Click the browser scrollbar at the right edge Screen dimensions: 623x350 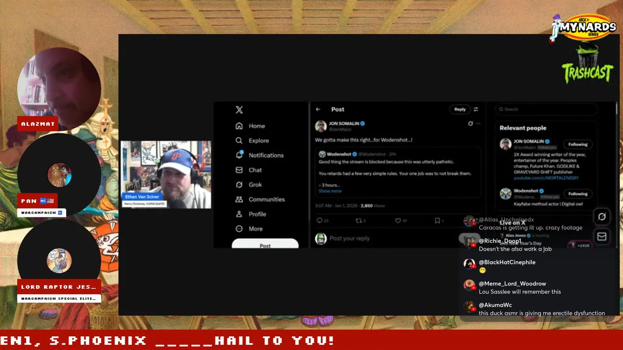(617, 109)
